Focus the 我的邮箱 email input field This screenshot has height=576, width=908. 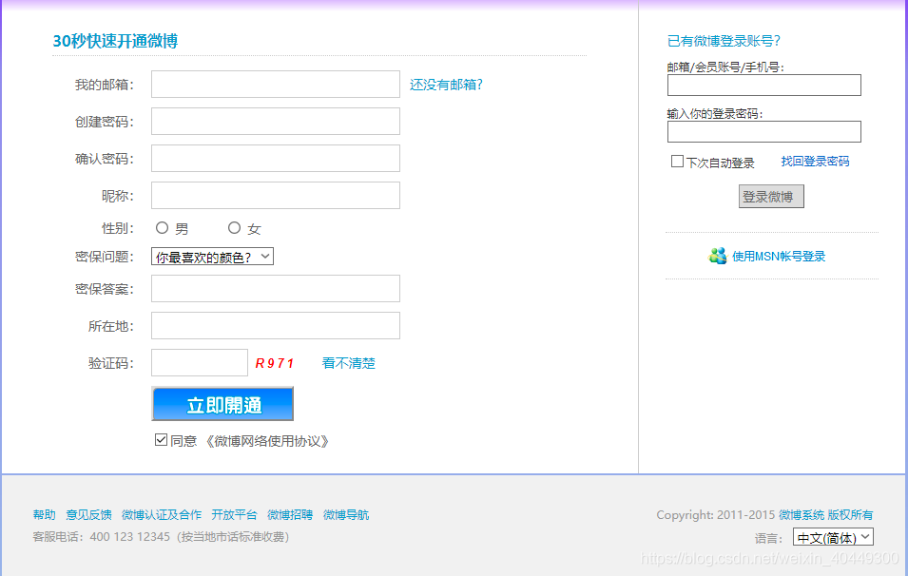[x=276, y=84]
